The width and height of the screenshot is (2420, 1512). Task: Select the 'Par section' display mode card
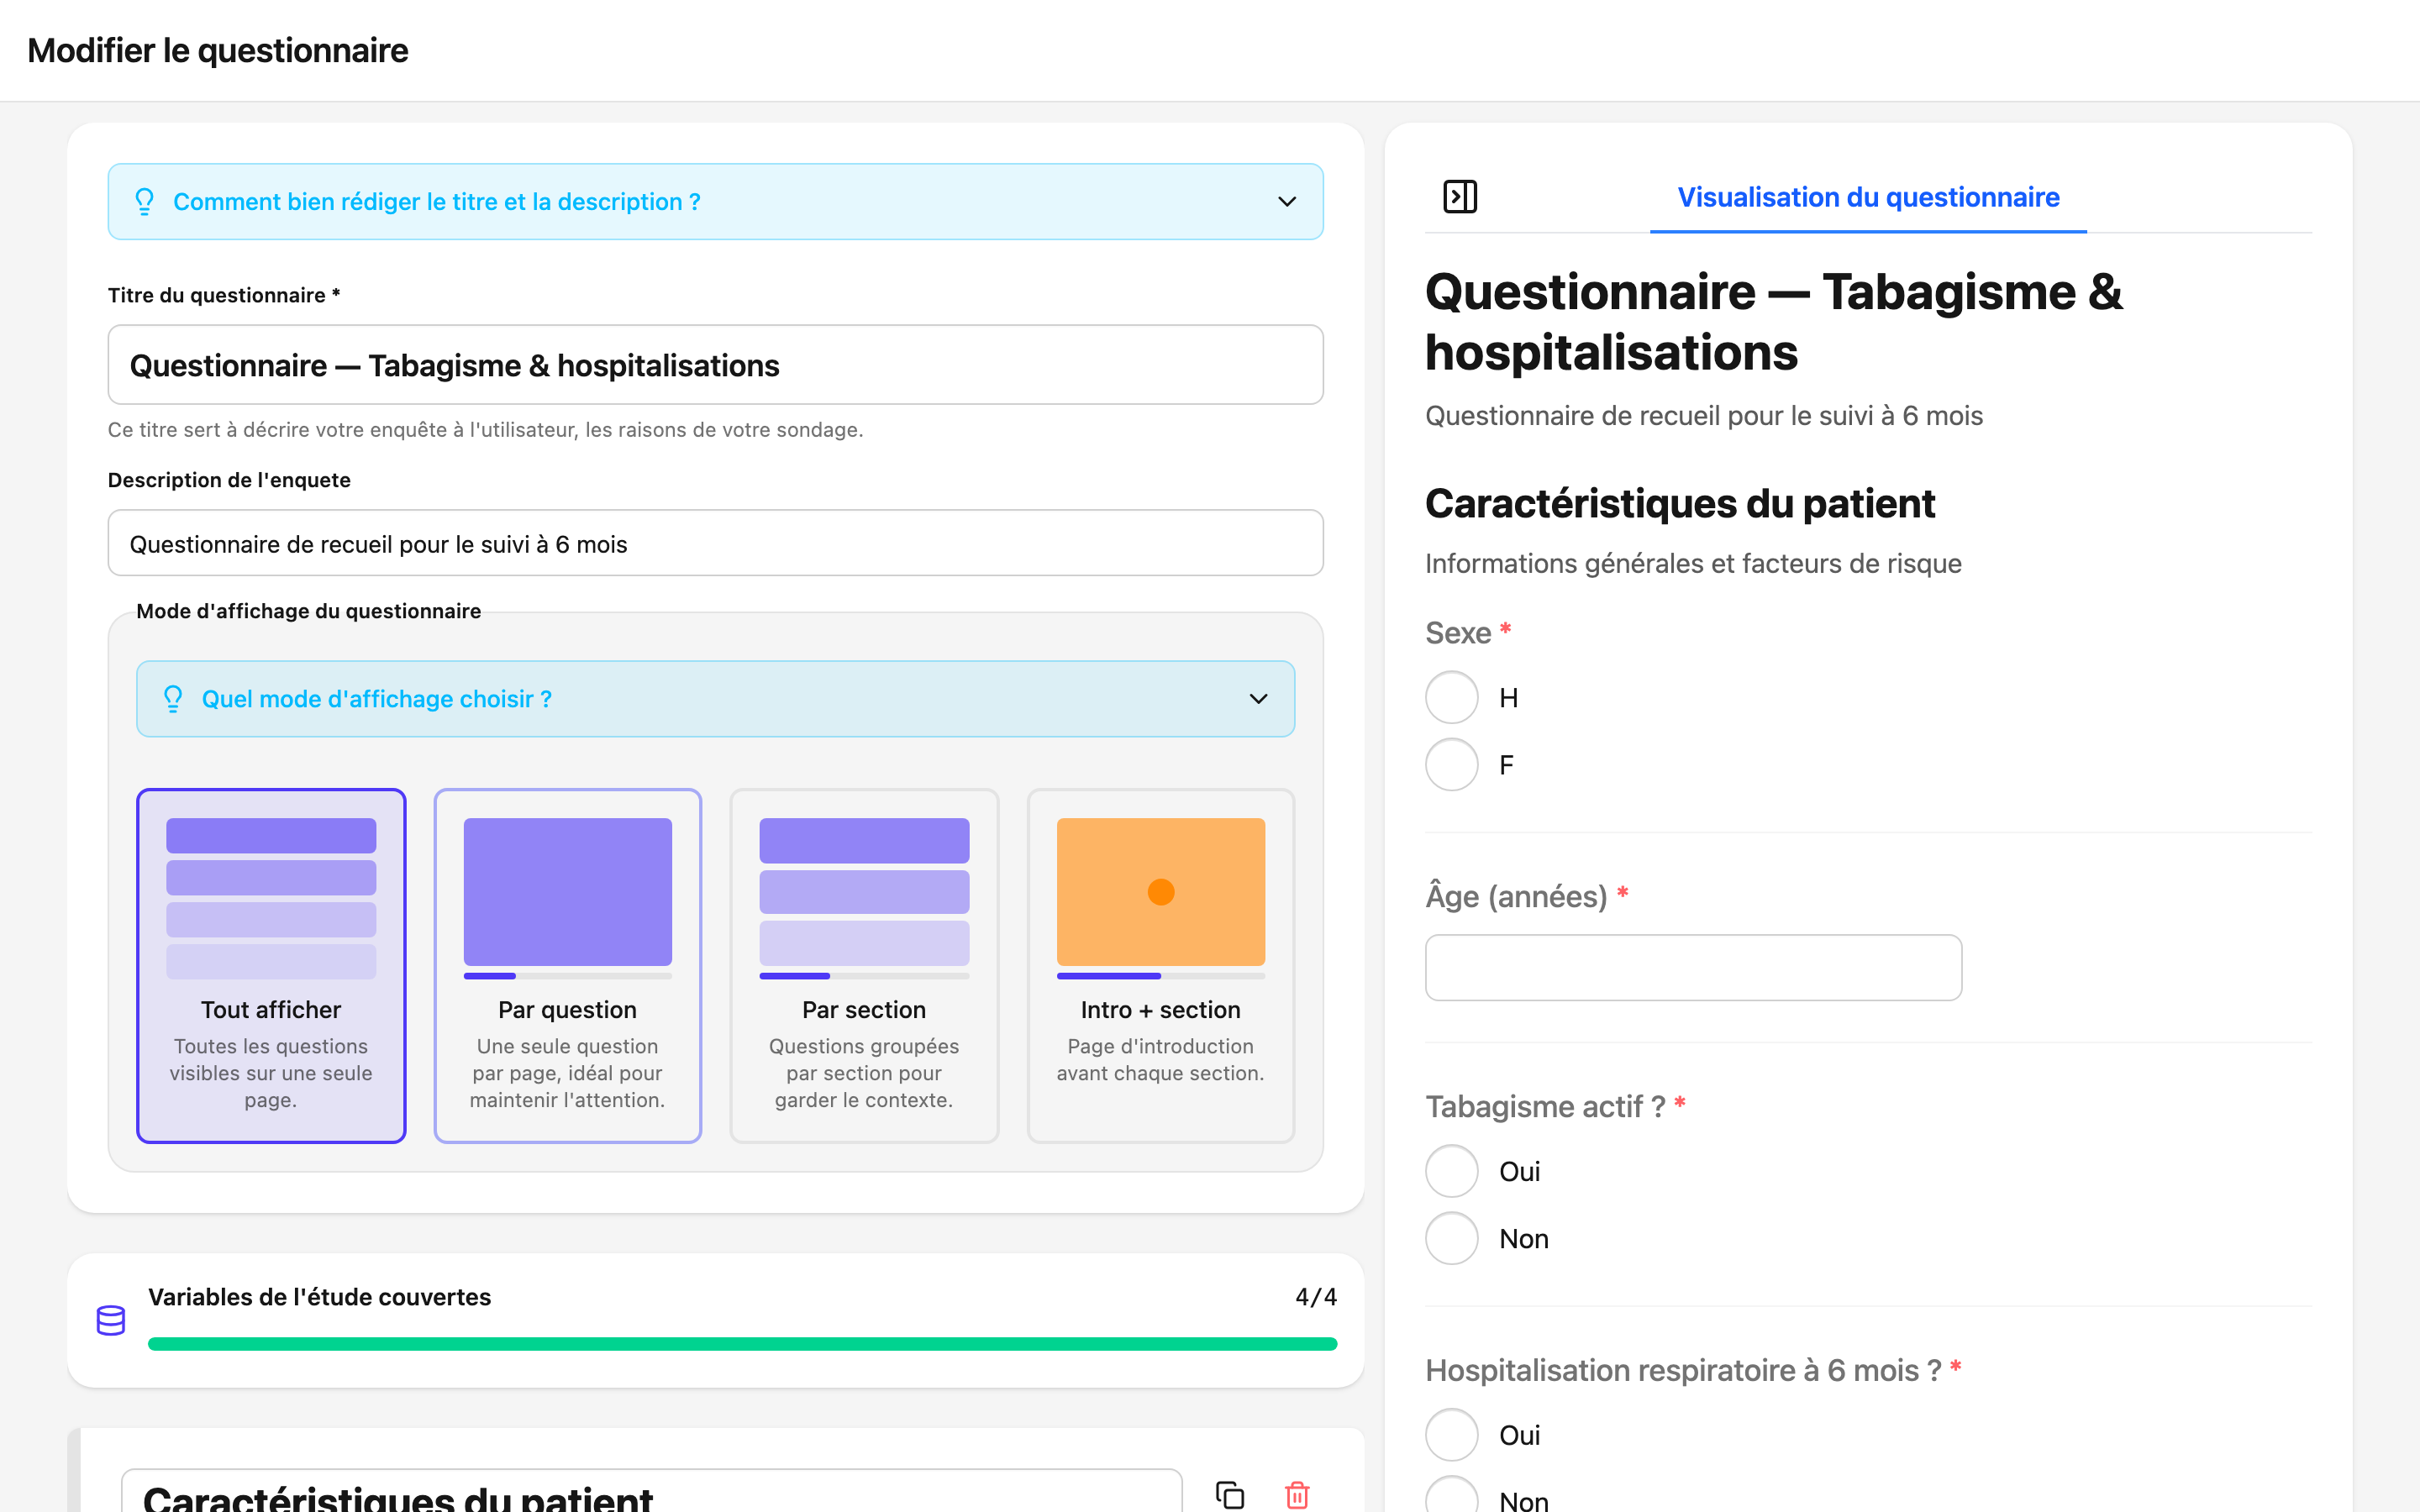click(864, 965)
